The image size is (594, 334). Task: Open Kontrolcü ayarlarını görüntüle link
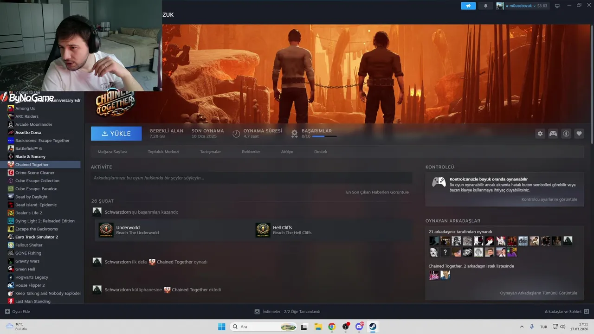[x=549, y=199]
